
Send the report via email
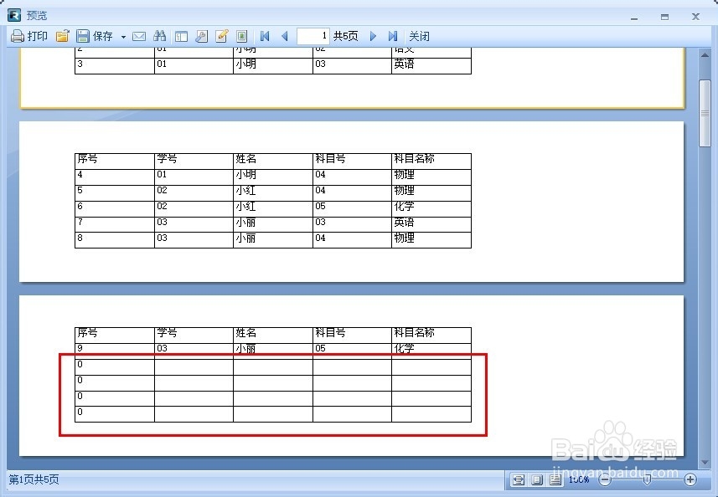tap(139, 36)
